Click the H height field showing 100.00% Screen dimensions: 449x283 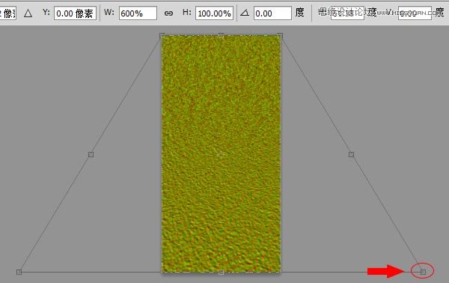(x=214, y=13)
